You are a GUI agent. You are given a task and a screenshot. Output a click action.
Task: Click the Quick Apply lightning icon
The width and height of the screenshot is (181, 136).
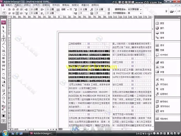click(166, 11)
